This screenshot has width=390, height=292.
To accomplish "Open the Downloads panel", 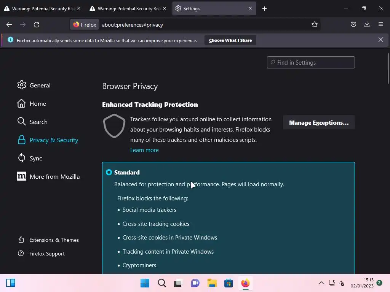I will point(367,24).
